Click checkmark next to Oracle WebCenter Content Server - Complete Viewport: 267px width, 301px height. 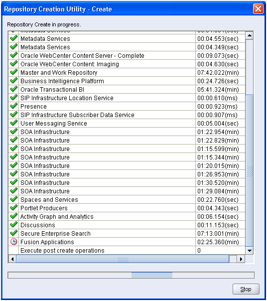pos(13,55)
